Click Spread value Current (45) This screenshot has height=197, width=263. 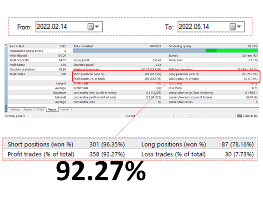pos(250,55)
